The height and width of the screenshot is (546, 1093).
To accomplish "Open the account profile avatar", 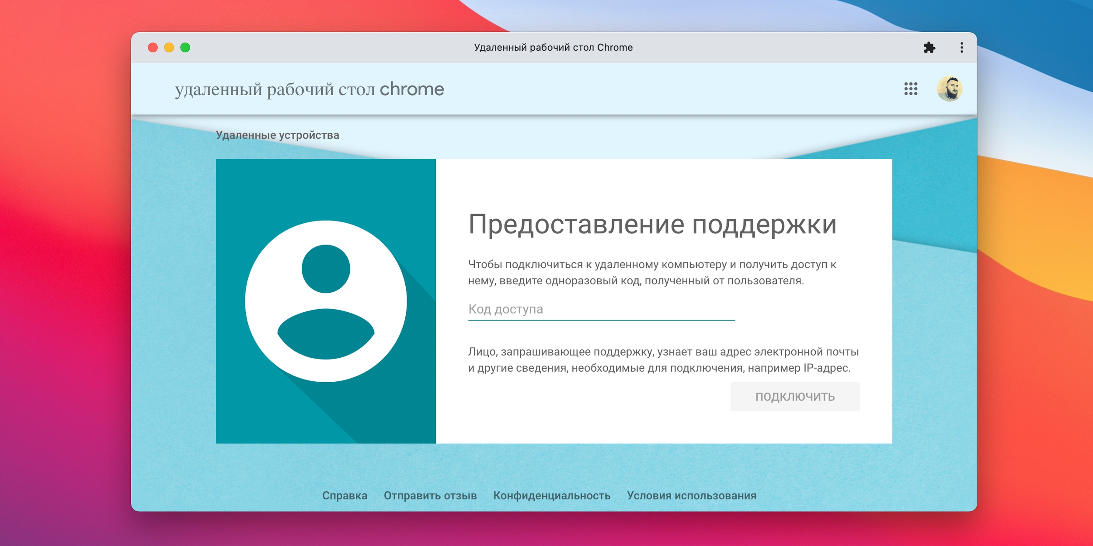I will [949, 89].
